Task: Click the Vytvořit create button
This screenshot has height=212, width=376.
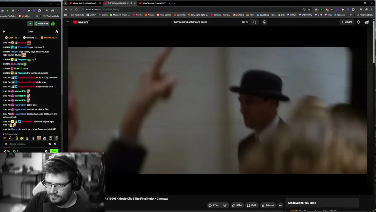Action: (346, 22)
